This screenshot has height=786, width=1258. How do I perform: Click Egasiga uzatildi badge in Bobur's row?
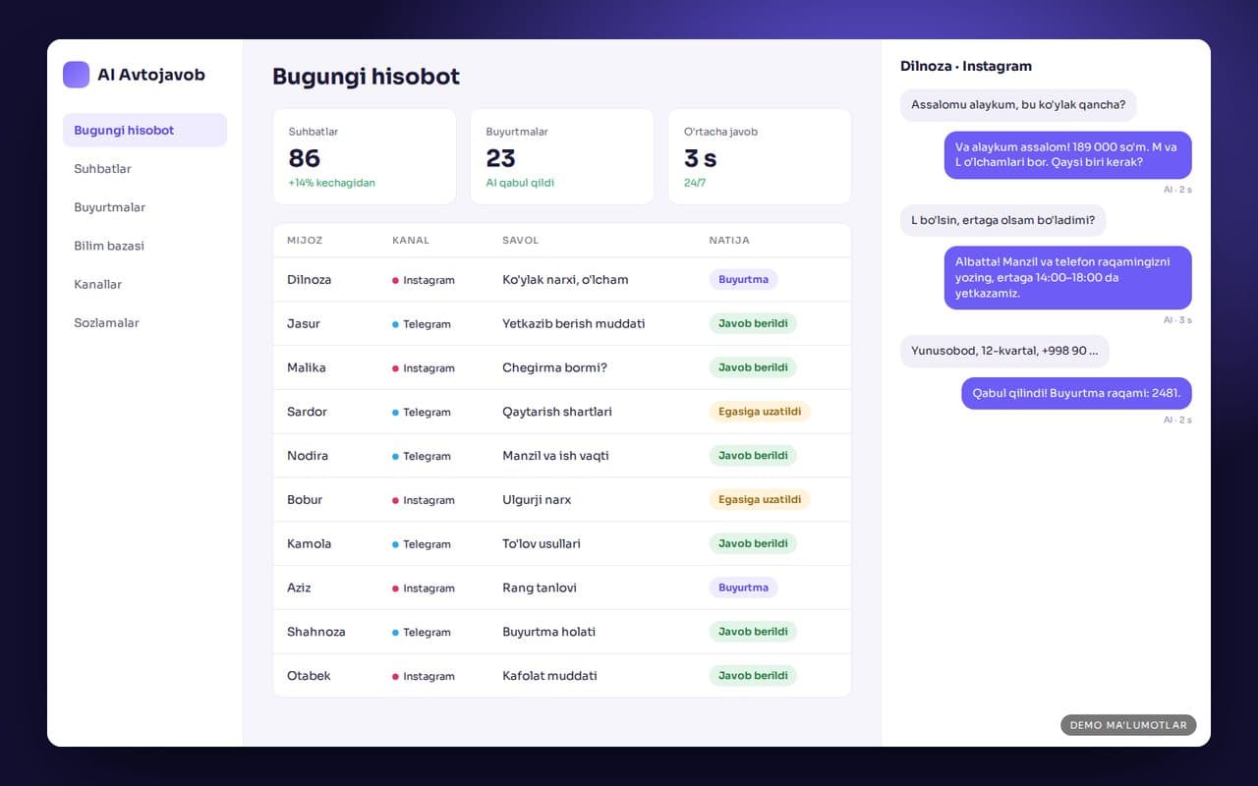point(760,500)
